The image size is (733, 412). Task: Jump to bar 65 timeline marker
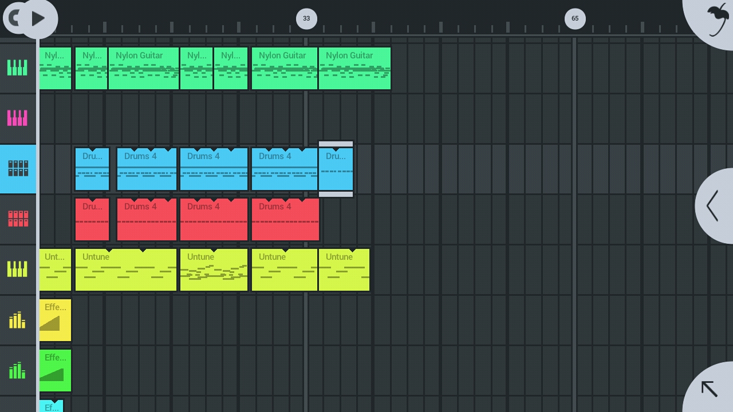pos(575,18)
